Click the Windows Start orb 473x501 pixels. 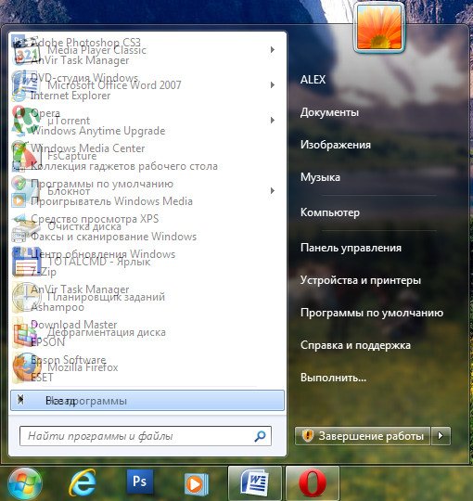pos(24,483)
